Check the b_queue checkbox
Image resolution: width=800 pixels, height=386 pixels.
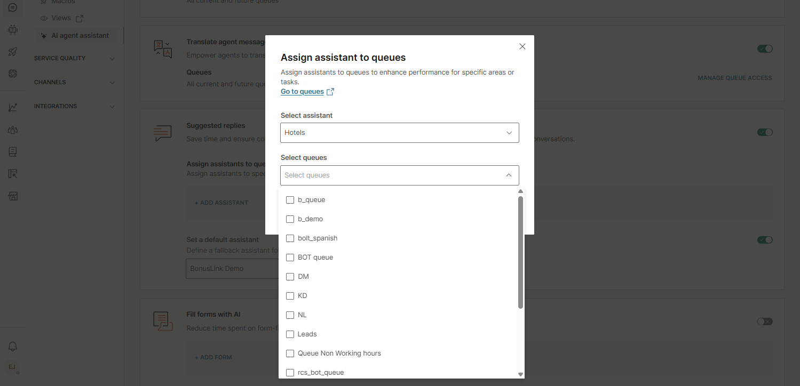coord(290,200)
